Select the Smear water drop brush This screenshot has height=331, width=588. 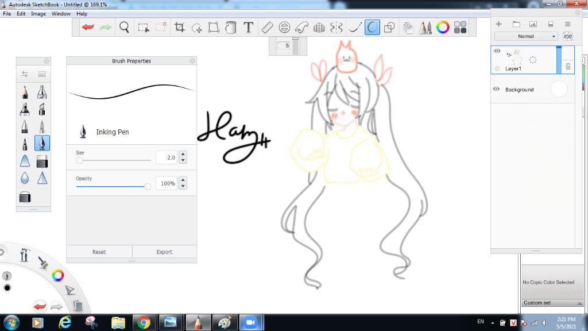point(25,178)
